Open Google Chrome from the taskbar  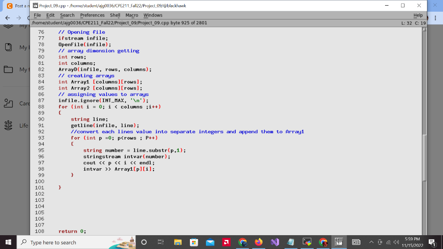[243, 242]
